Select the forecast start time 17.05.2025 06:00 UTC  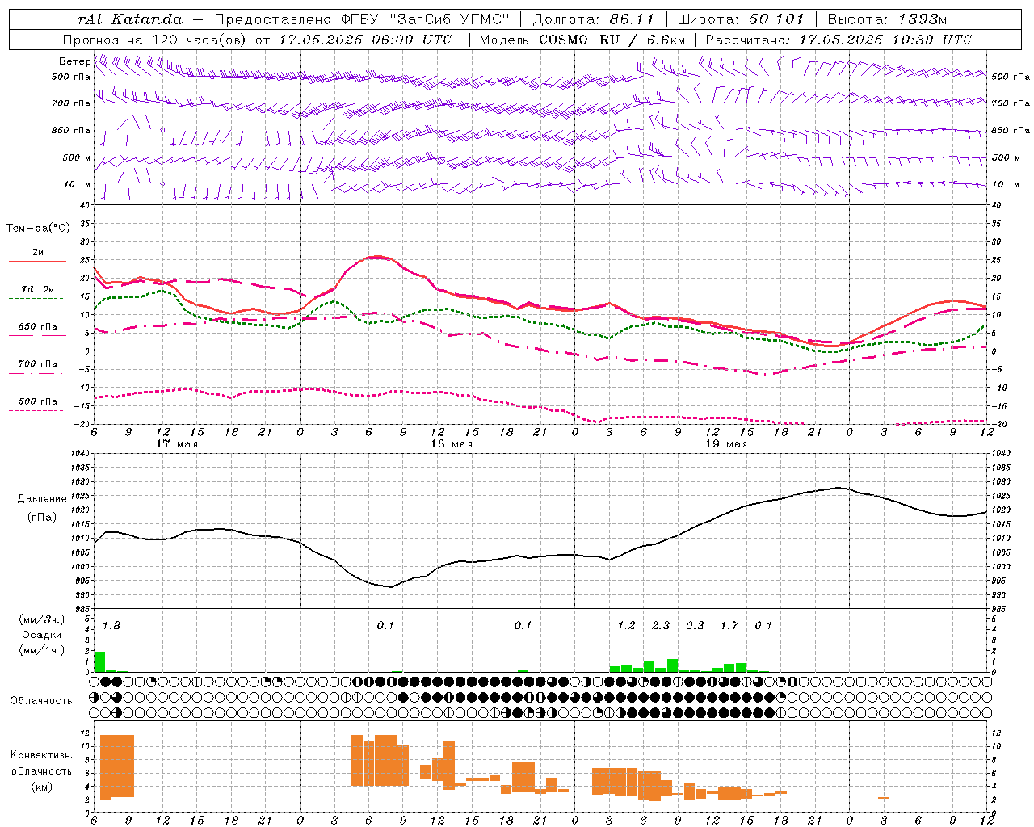pyautogui.click(x=365, y=40)
